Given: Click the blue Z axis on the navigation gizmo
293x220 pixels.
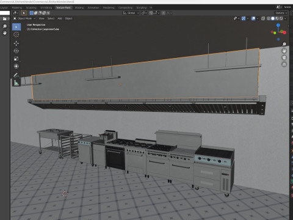Looking at the screenshot, I should [x=278, y=25].
